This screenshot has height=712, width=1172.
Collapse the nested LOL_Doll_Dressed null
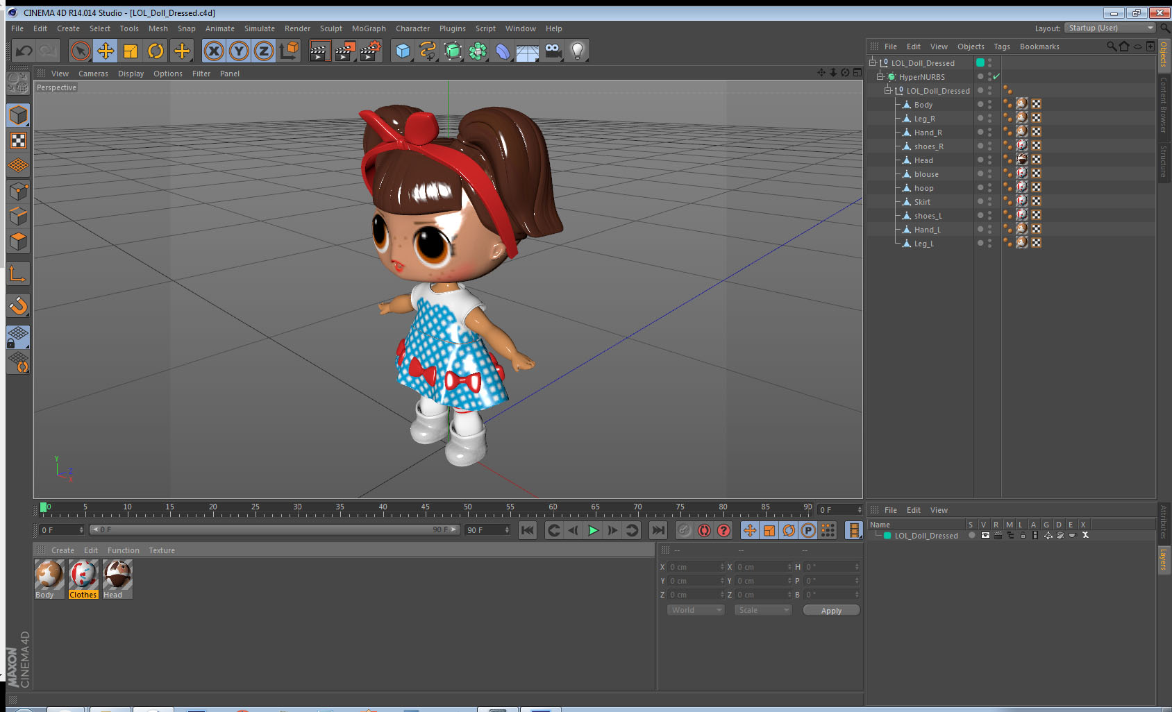coord(888,90)
